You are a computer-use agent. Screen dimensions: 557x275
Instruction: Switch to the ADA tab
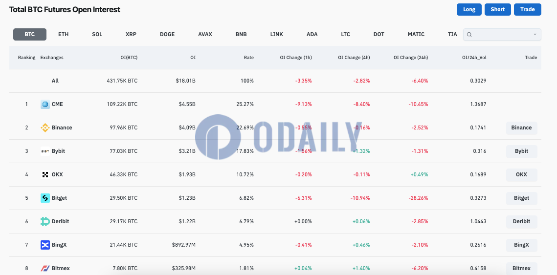coord(312,34)
